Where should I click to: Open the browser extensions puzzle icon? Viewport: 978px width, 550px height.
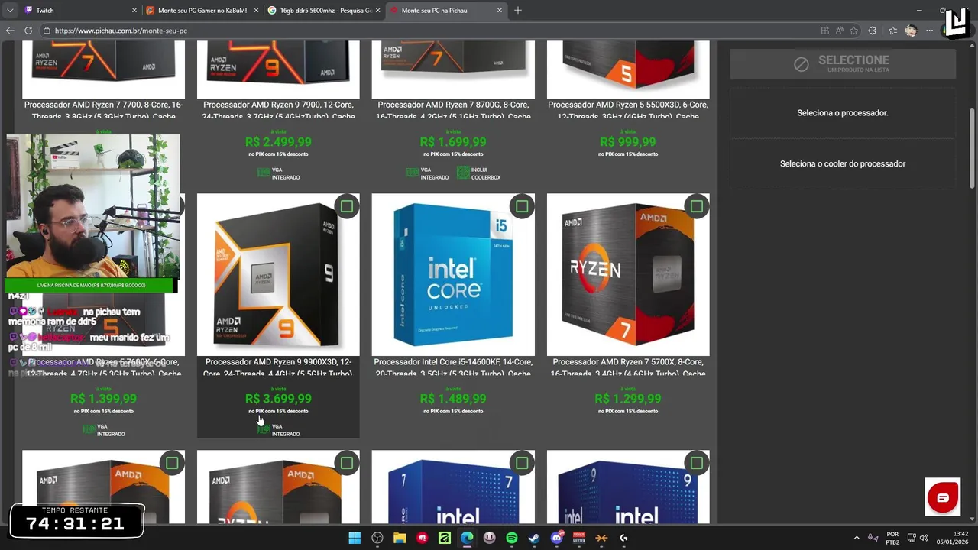[873, 31]
